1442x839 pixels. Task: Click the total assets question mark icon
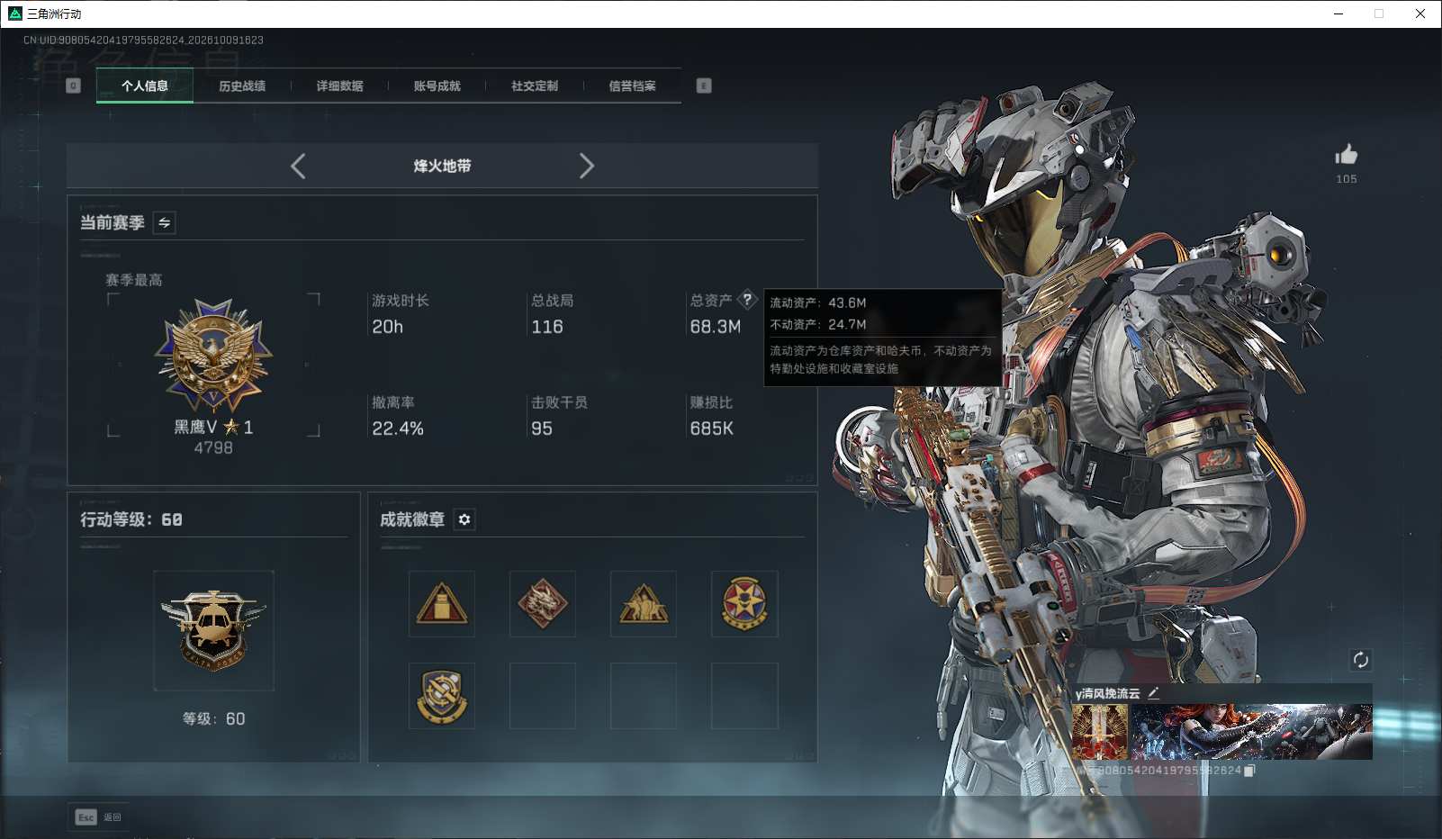pyautogui.click(x=747, y=300)
